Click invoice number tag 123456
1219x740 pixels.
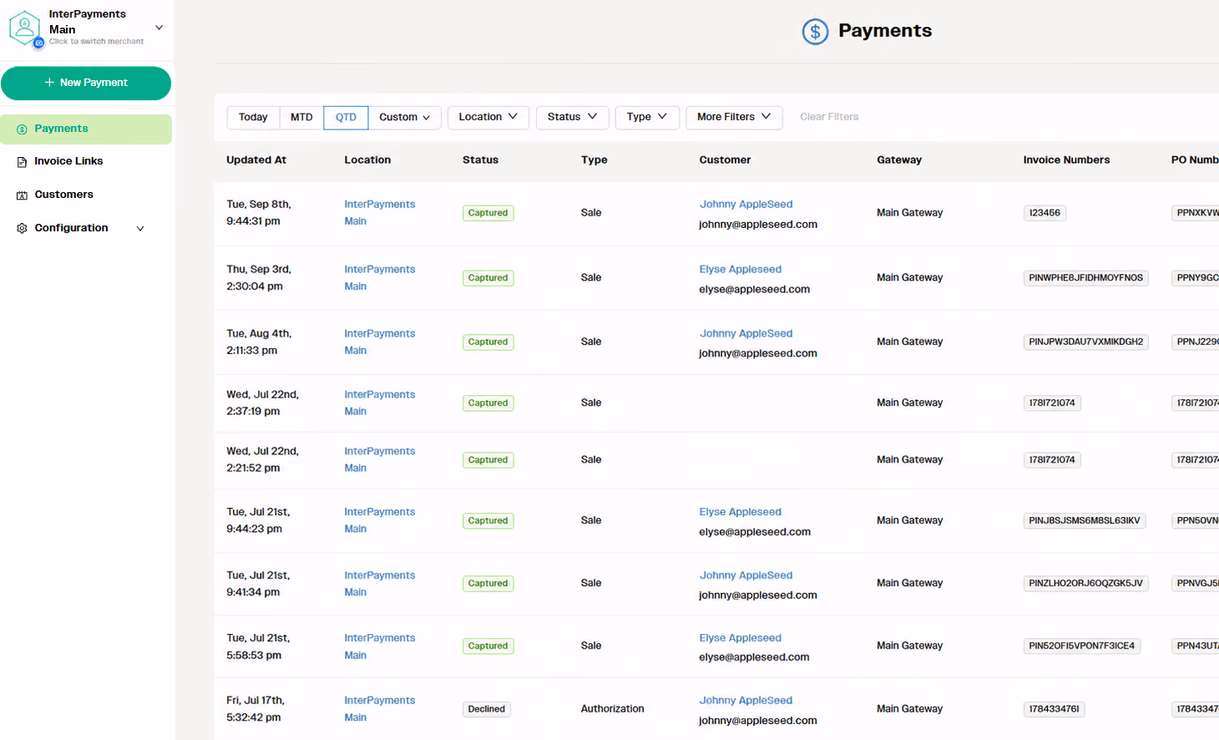tap(1044, 213)
